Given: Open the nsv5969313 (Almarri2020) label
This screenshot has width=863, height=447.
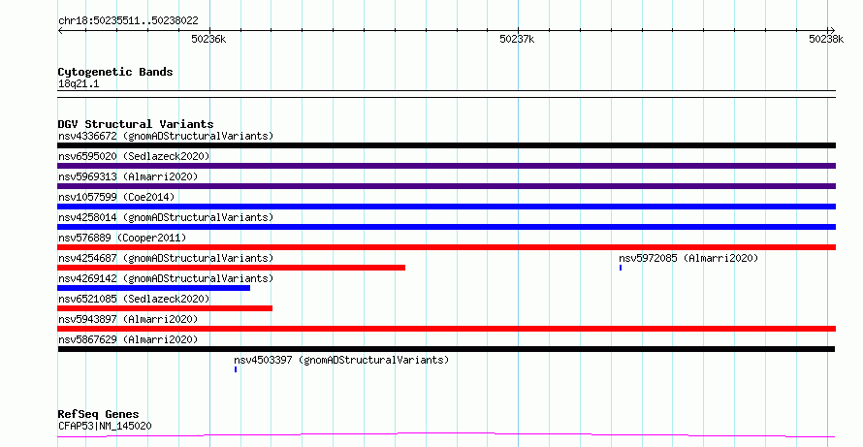Looking at the screenshot, I should [x=128, y=176].
